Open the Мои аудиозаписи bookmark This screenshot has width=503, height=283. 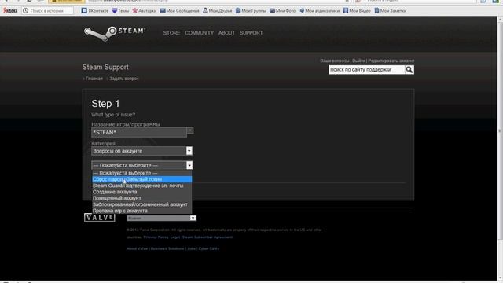(319, 10)
